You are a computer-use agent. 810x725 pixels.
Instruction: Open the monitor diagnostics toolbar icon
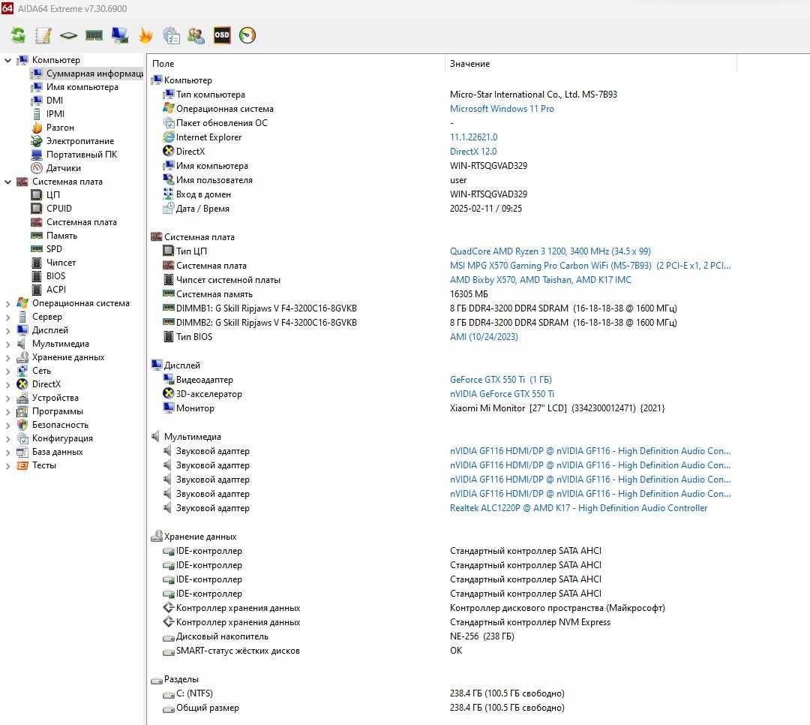point(120,35)
